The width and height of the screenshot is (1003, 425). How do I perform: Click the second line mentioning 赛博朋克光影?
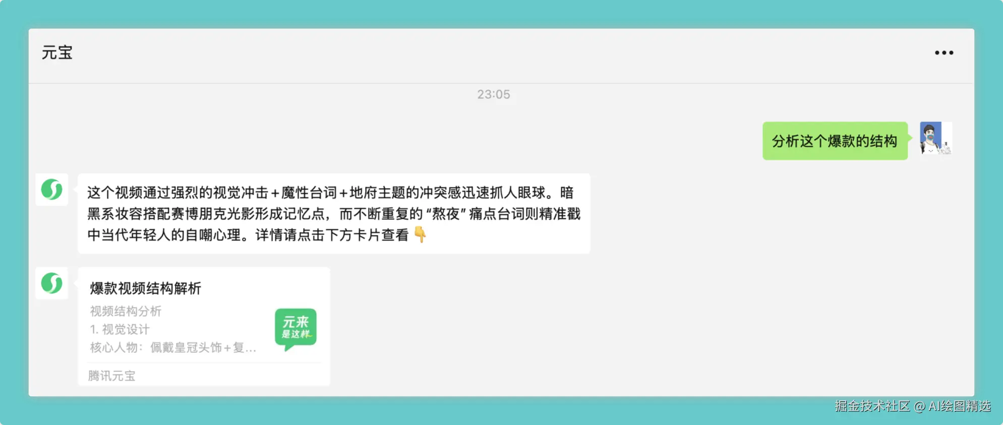coord(334,214)
